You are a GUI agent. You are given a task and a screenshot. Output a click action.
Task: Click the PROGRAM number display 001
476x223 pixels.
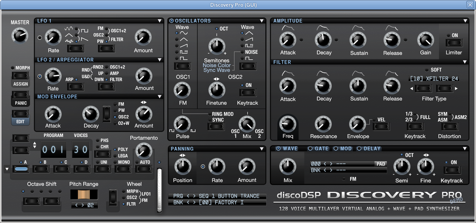coord(54,149)
